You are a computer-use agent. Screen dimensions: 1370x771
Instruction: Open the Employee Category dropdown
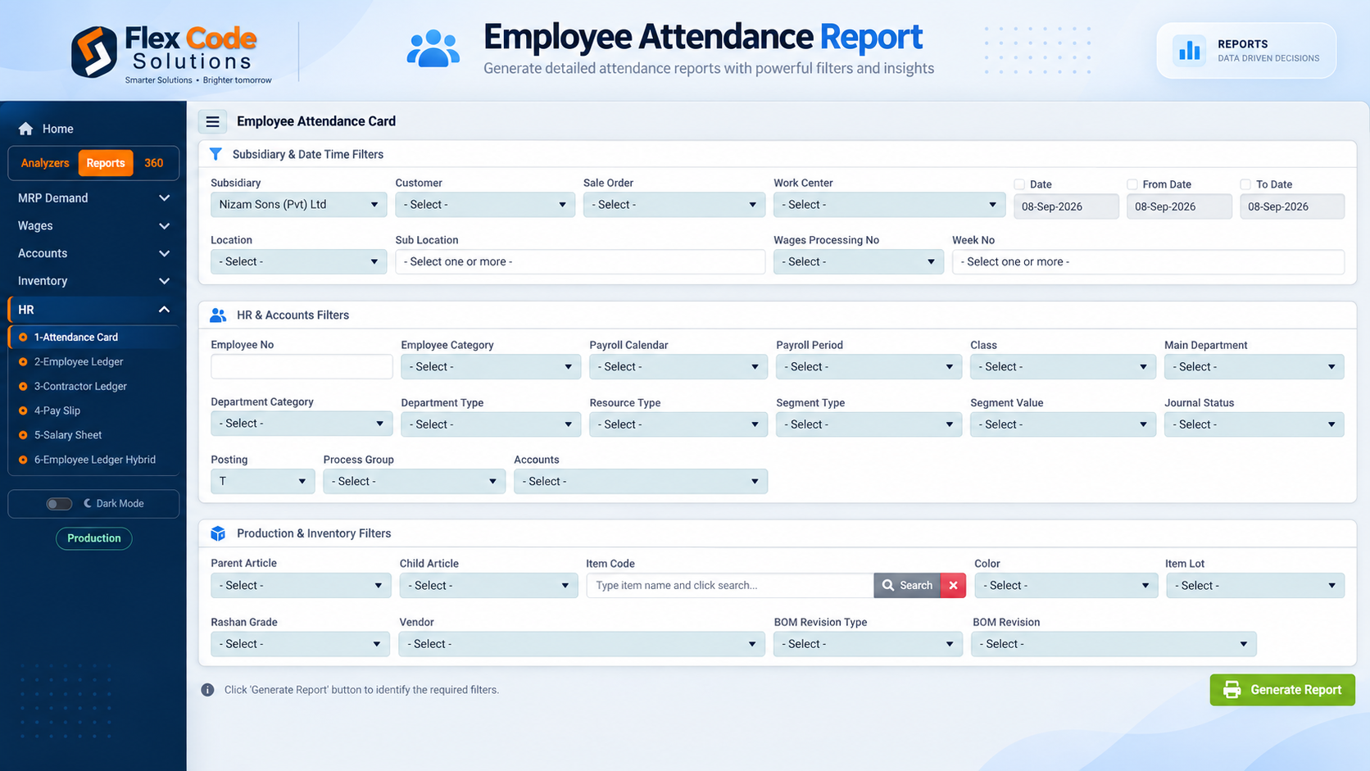490,367
